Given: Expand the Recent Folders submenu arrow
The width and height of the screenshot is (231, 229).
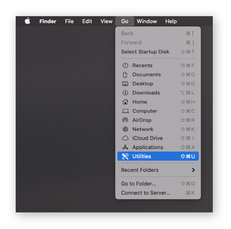Looking at the screenshot, I should click(193, 170).
